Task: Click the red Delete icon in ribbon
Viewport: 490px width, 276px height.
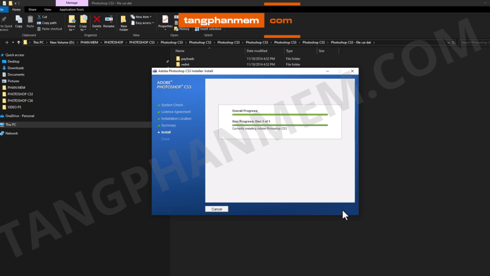Action: [x=97, y=21]
